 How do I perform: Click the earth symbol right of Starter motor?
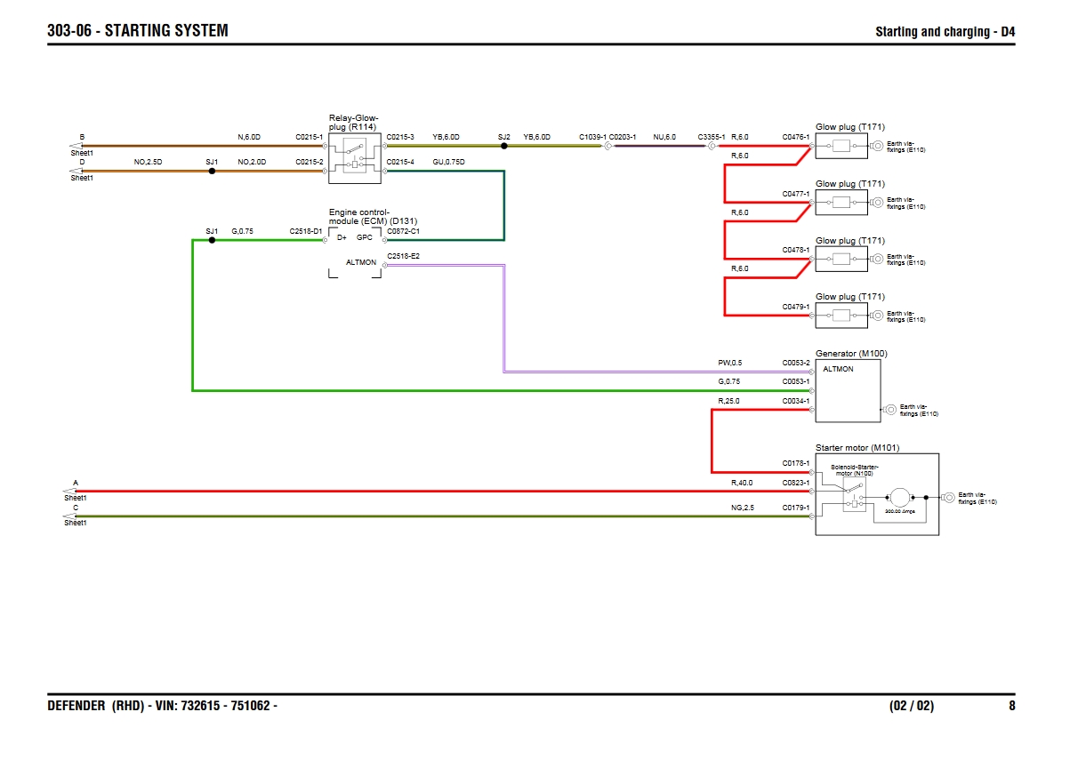point(949,498)
